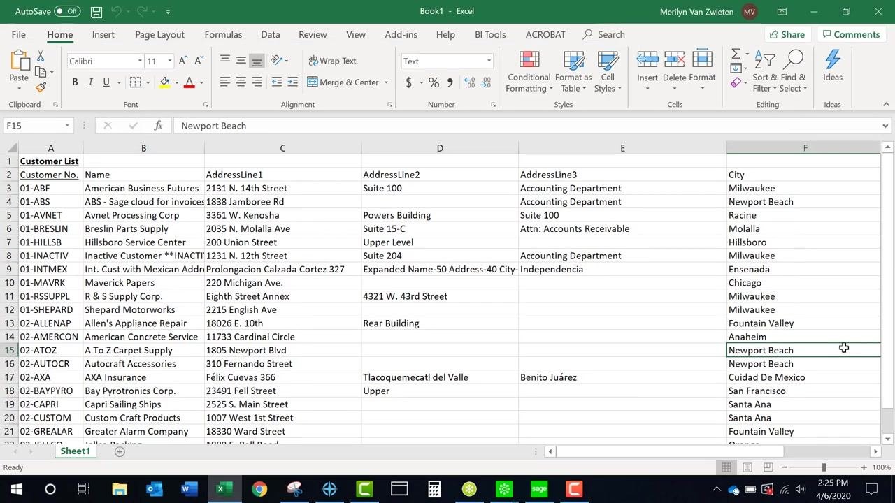Center align the cell text
Image resolution: width=895 pixels, height=503 pixels.
[241, 82]
